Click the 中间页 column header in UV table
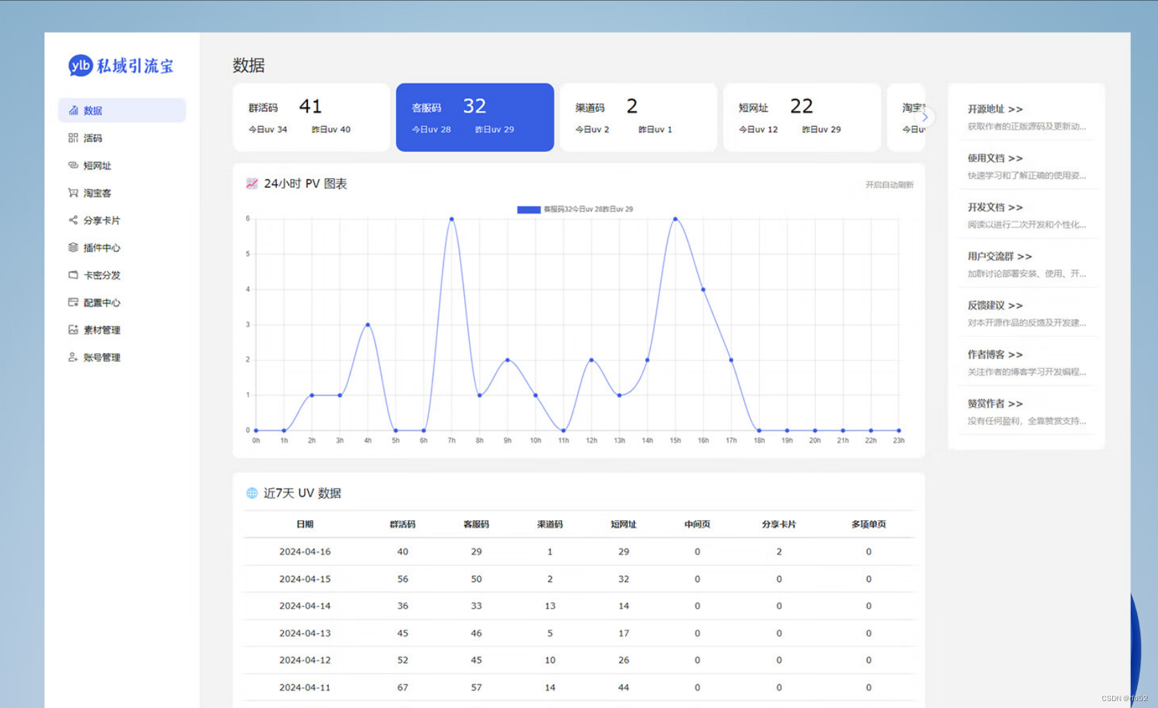Image resolution: width=1158 pixels, height=708 pixels. [697, 524]
